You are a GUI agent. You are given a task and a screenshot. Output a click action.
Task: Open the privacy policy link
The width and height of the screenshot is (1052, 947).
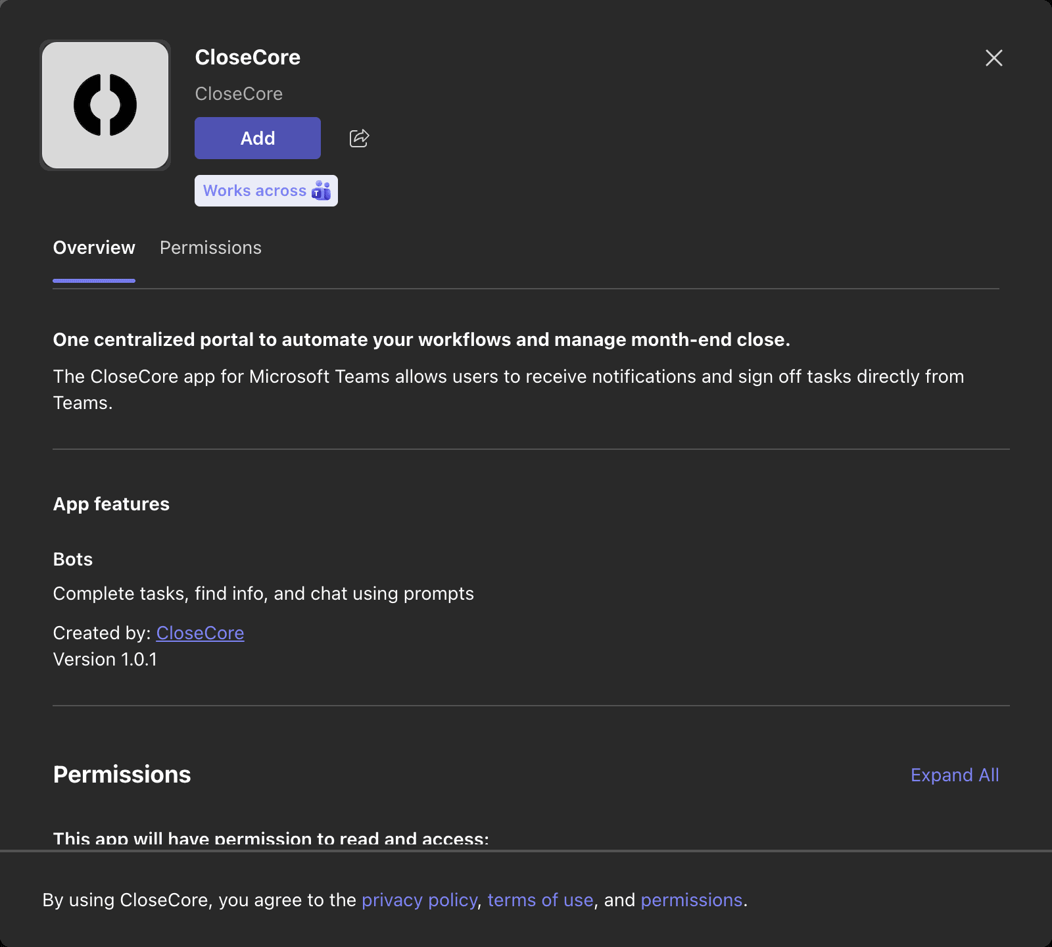pyautogui.click(x=419, y=900)
